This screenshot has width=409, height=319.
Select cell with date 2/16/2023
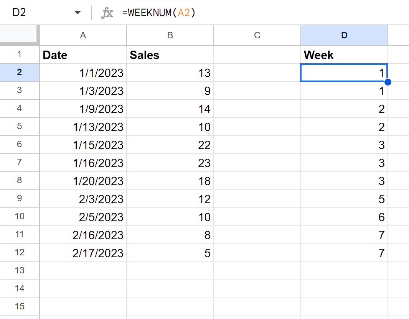click(x=83, y=235)
